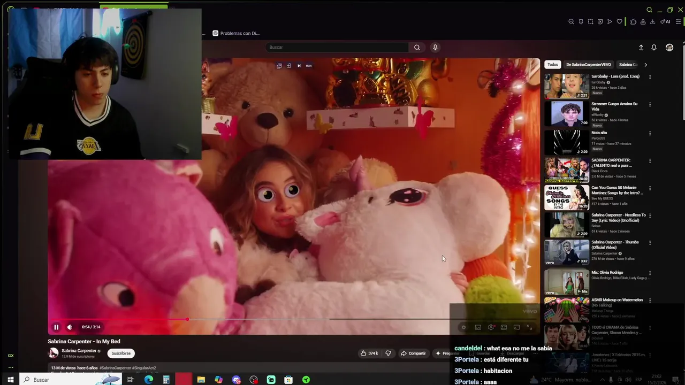Image resolution: width=685 pixels, height=385 pixels.
Task: Open Opera GX easy setup menu
Action: [x=679, y=22]
